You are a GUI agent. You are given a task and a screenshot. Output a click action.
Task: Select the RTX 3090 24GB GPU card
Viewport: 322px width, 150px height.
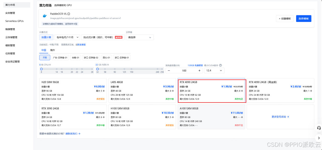tap(73, 117)
